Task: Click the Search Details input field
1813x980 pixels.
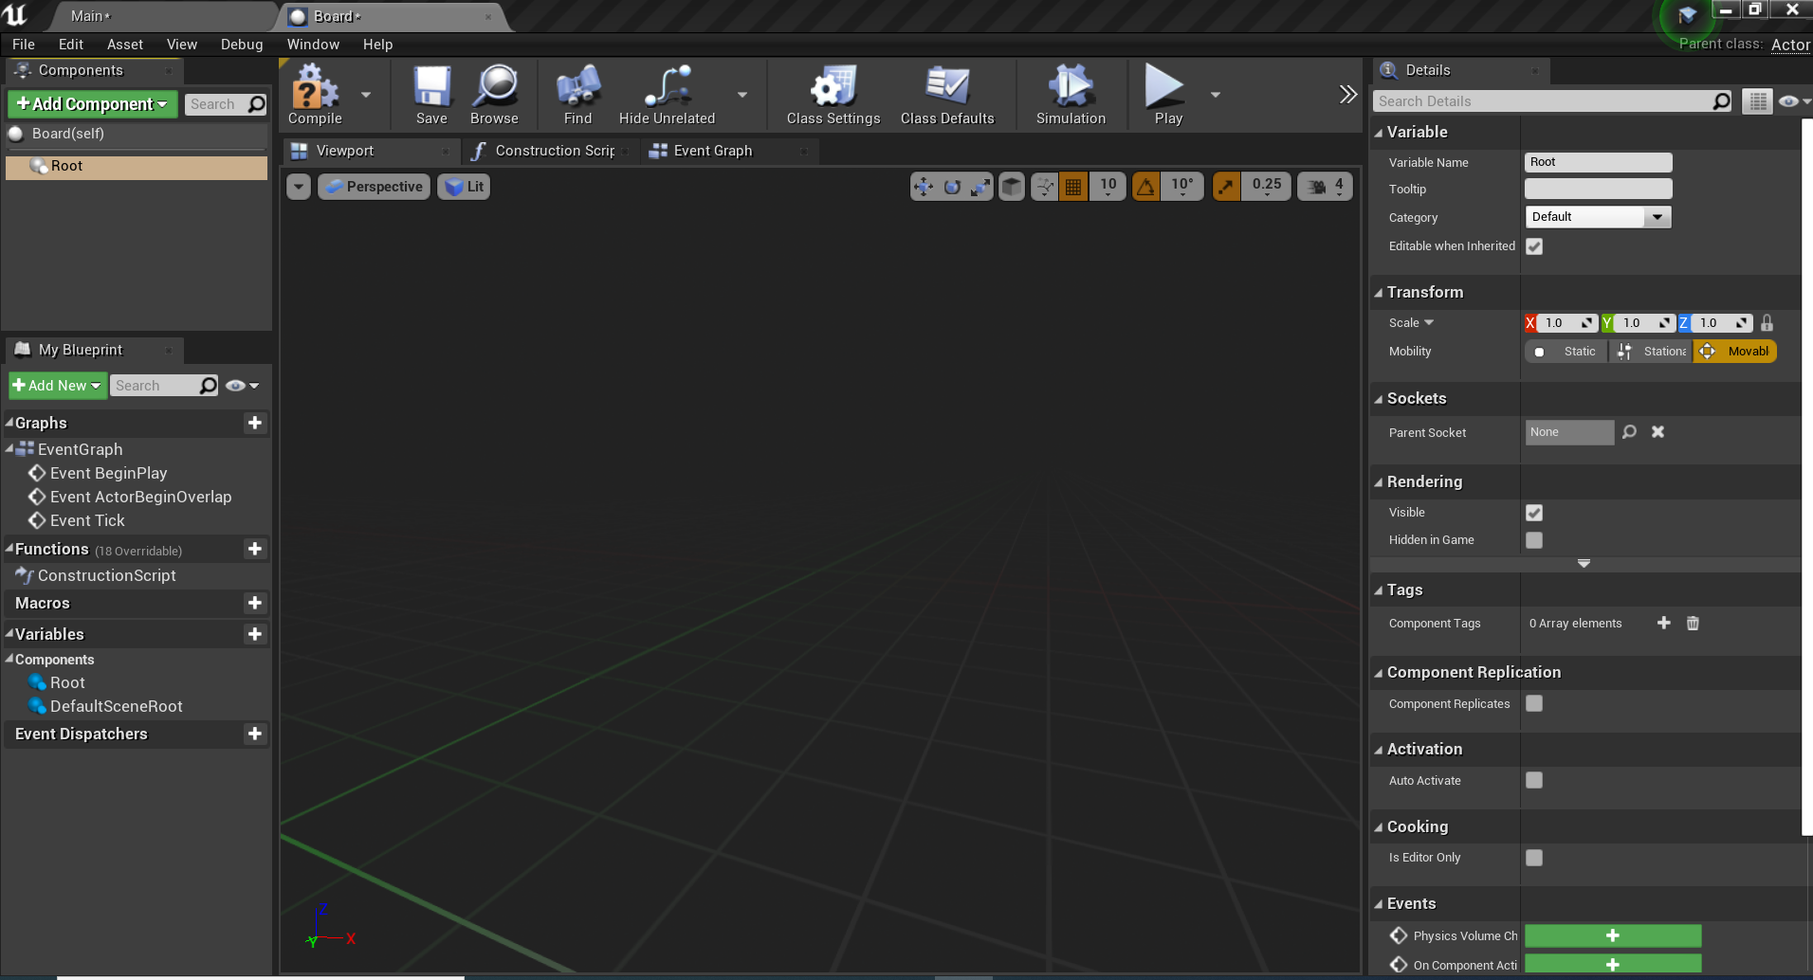Action: coord(1544,101)
